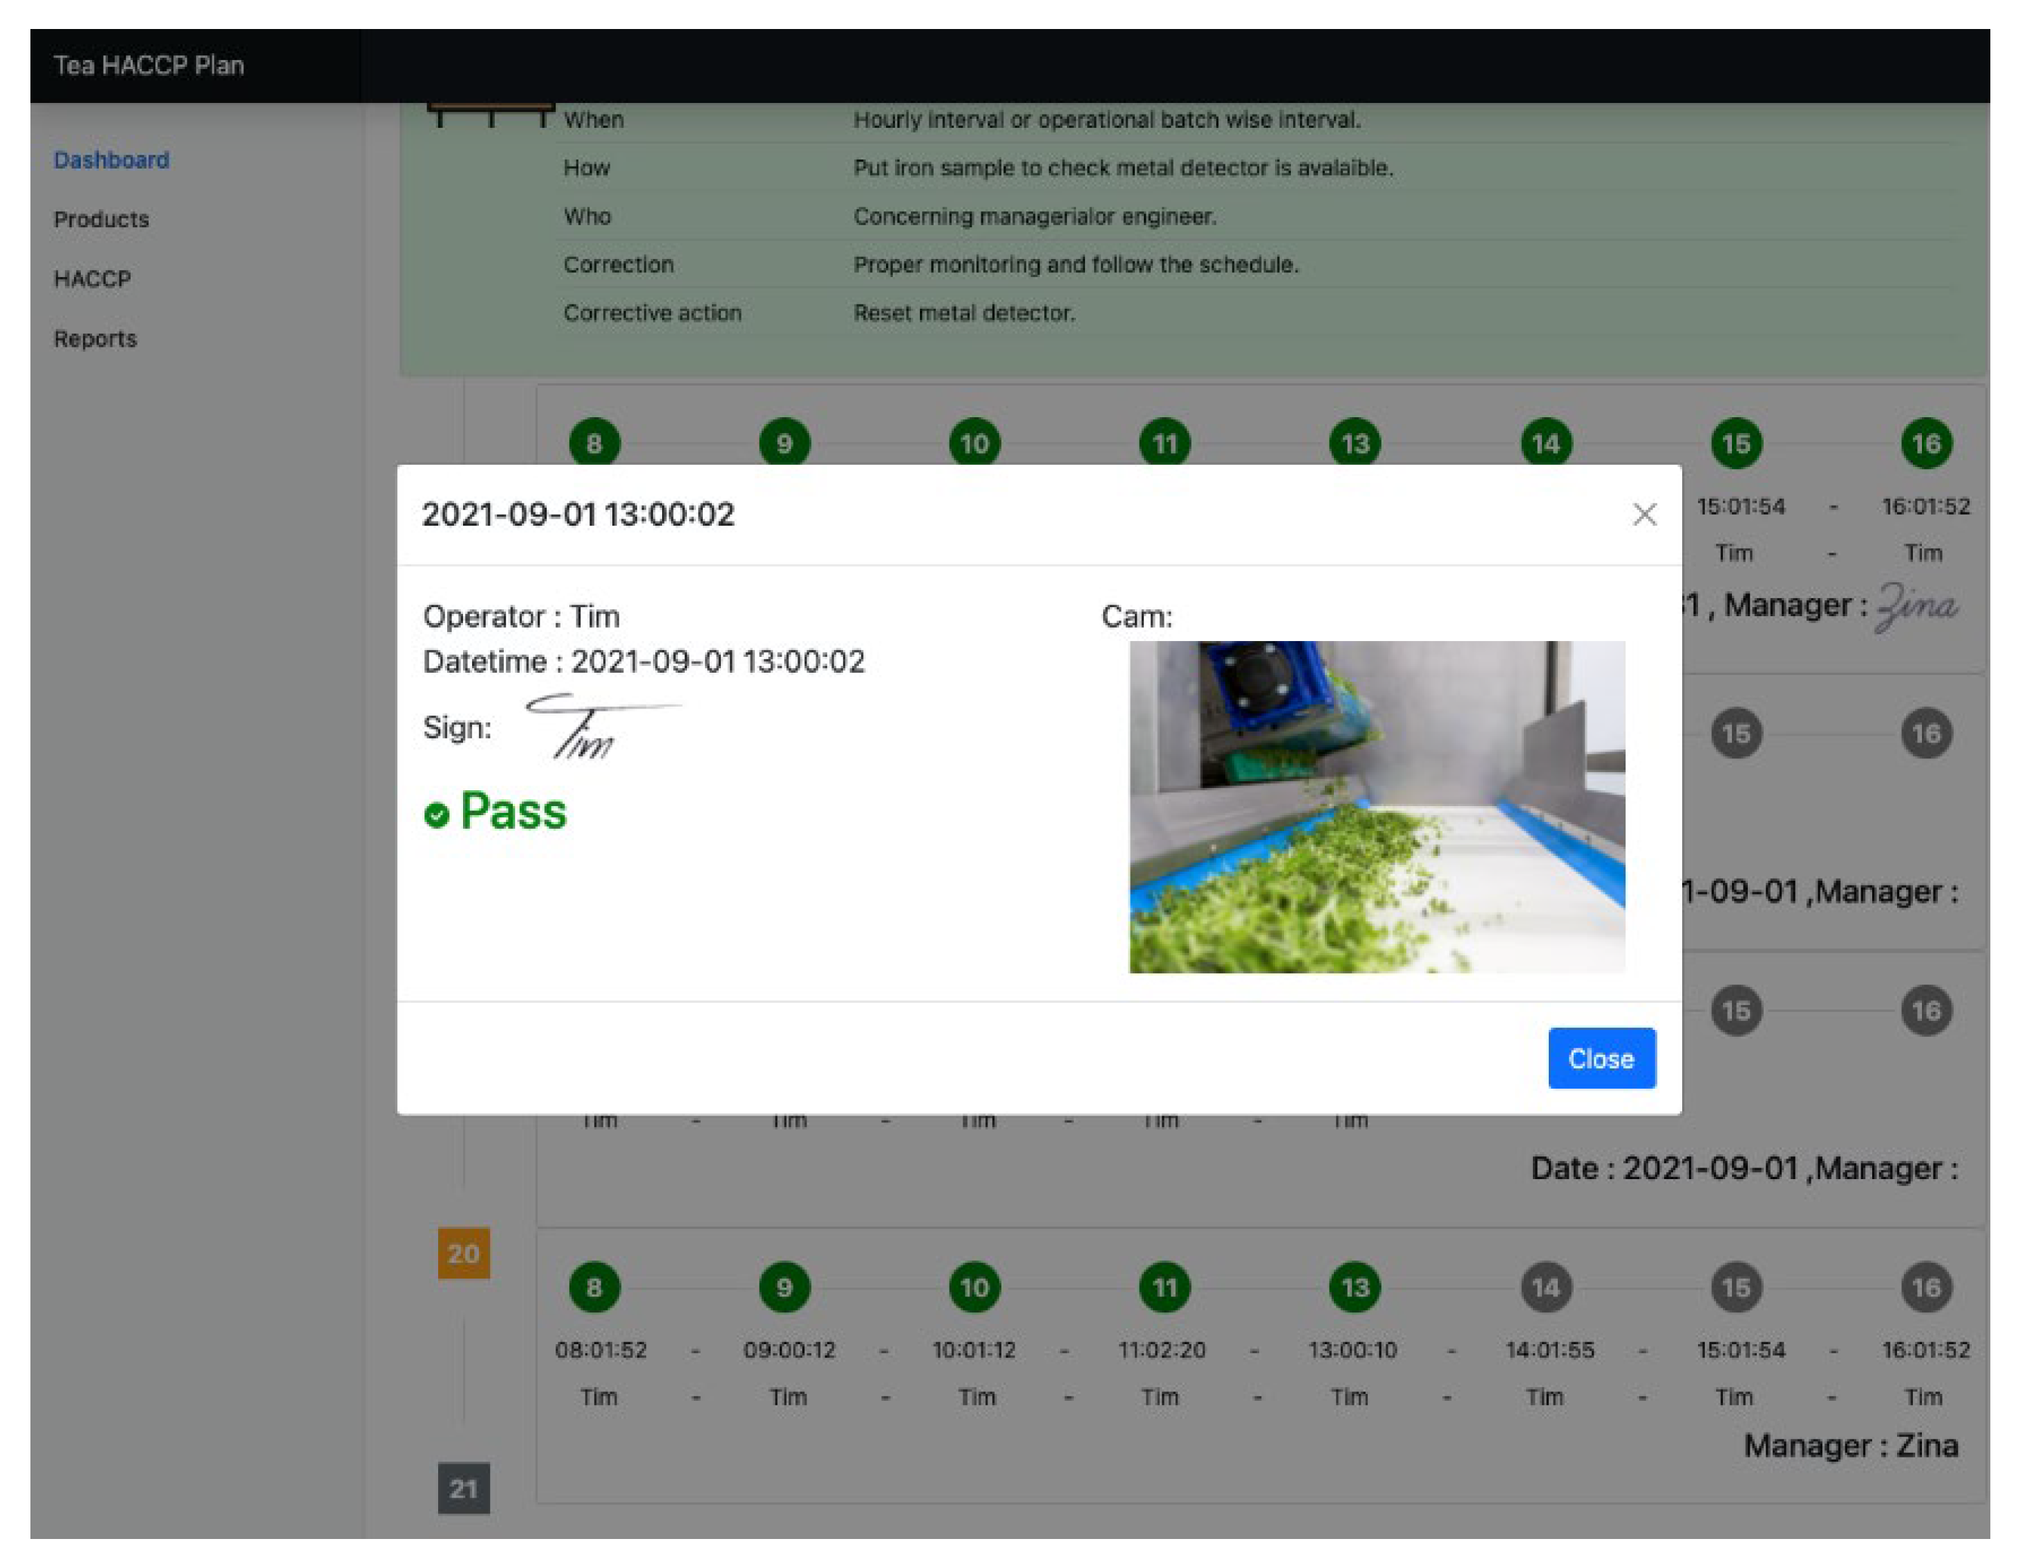This screenshot has height=1568, width=2018.
Task: Open the green hour 8 check in bottom row
Action: coord(594,1286)
